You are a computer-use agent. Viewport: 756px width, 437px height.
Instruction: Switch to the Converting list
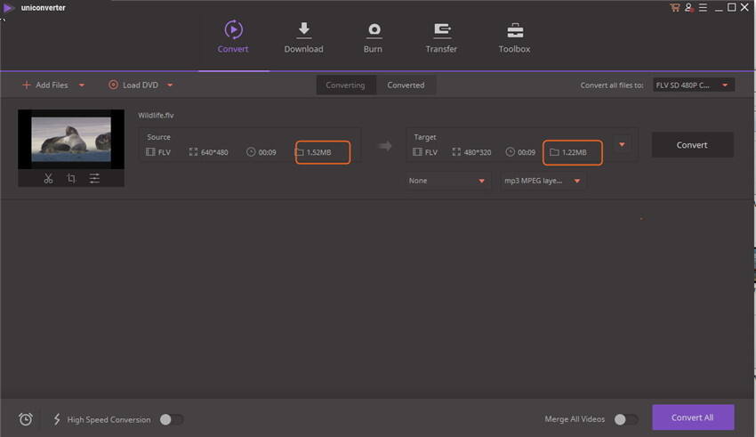[x=345, y=85]
